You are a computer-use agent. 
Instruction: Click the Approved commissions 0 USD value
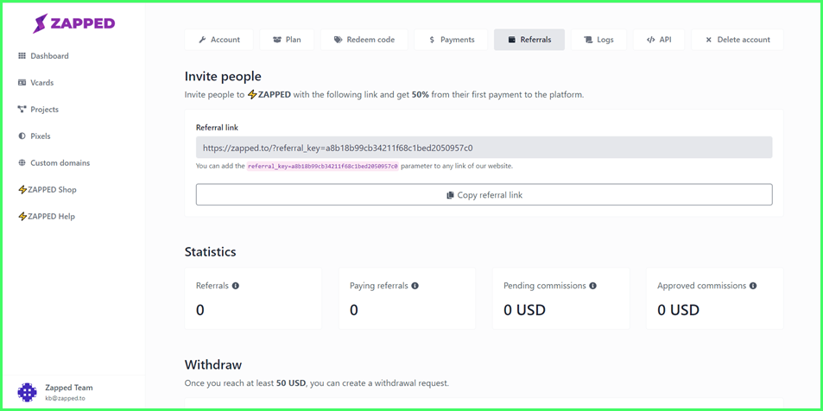pyautogui.click(x=679, y=310)
